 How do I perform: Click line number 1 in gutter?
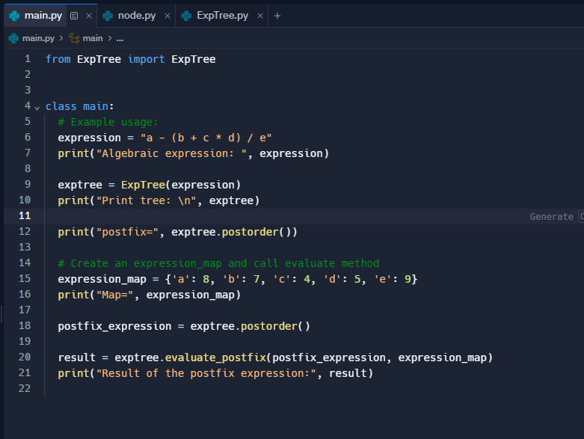(28, 59)
